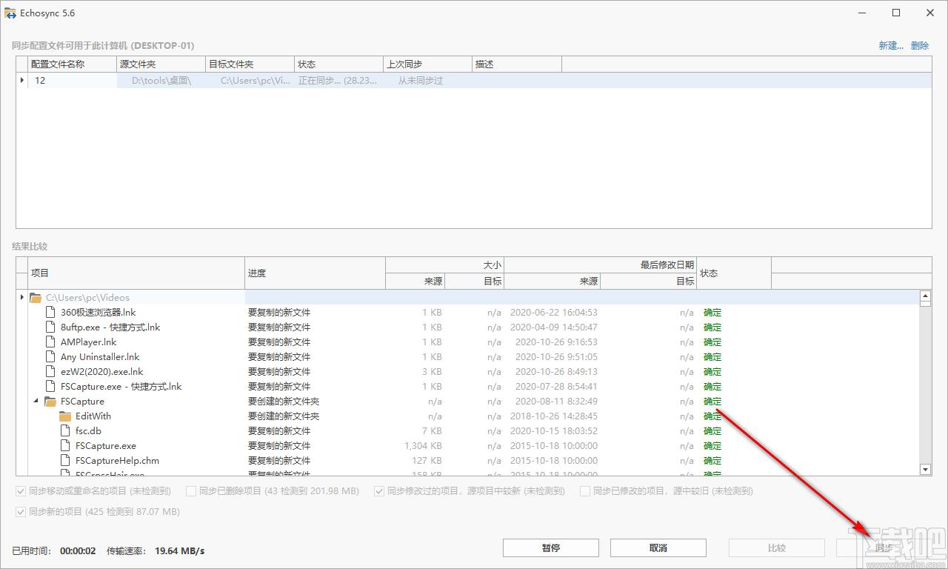
Task: Click 从未同步过 cell in profile row
Action: [x=421, y=80]
